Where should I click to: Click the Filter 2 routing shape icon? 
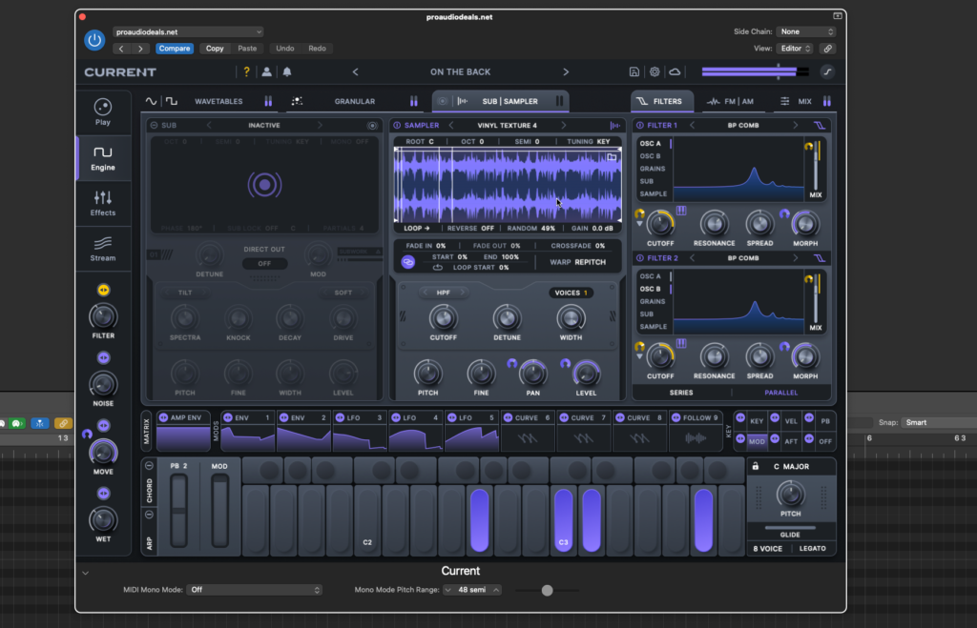[x=820, y=257]
